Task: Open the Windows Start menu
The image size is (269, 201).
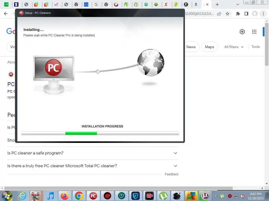Action: pyautogui.click(x=7, y=196)
